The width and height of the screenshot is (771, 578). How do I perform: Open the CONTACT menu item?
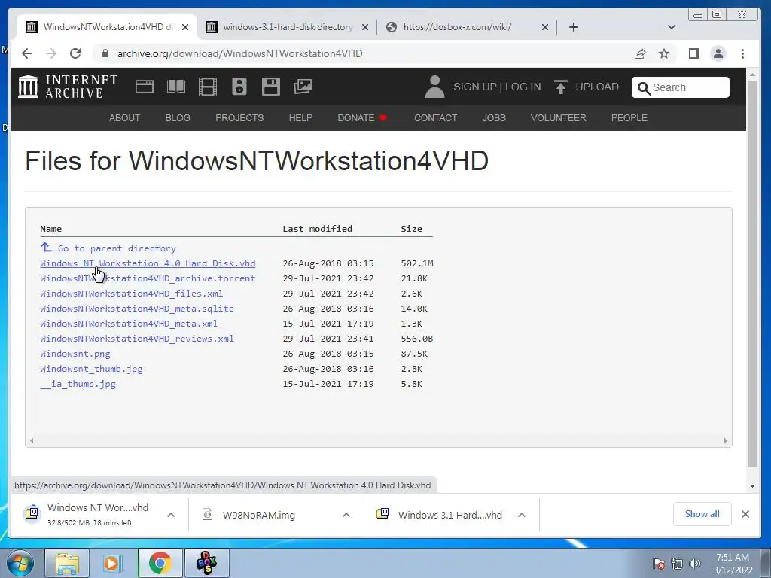pos(436,118)
